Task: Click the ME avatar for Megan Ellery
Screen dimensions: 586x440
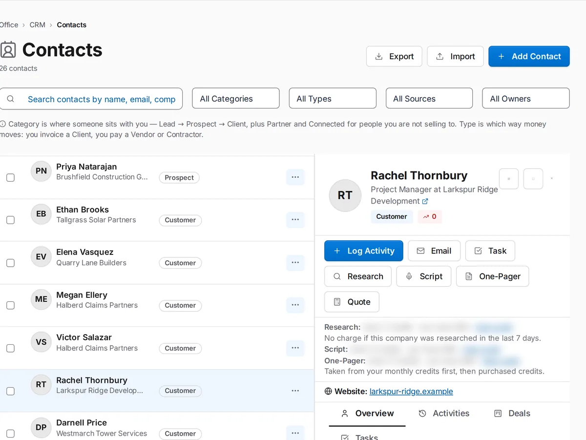Action: (41, 299)
